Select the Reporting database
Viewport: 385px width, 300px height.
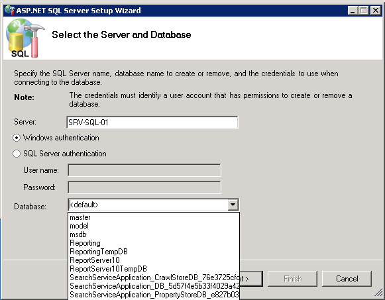pos(154,243)
